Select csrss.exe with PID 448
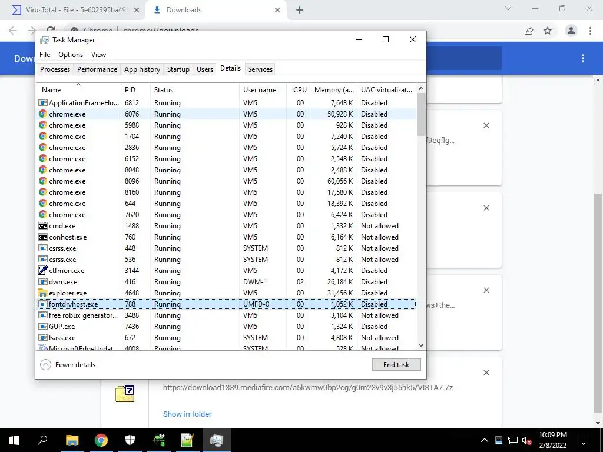Screen dimensions: 603x452 coord(226,248)
